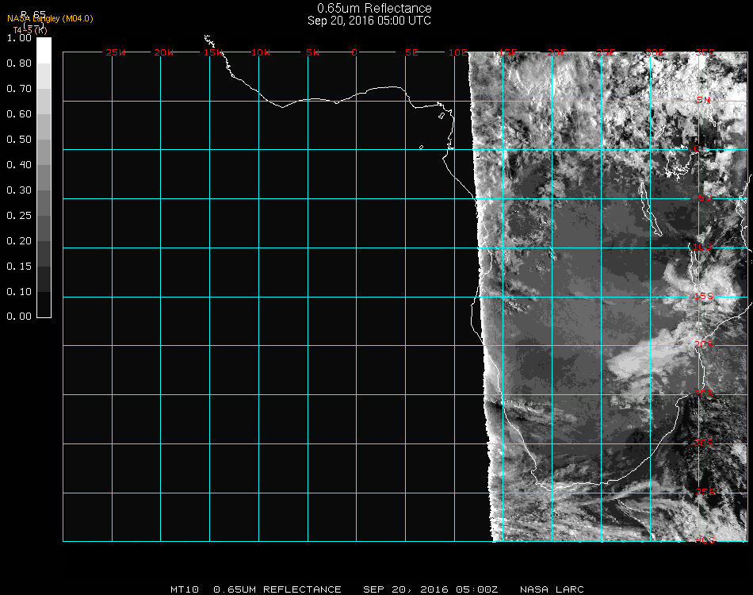
Task: Click the '35E' longitude label
Action: (x=705, y=52)
